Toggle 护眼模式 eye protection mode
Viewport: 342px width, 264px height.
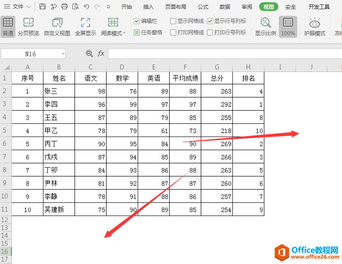(x=315, y=27)
